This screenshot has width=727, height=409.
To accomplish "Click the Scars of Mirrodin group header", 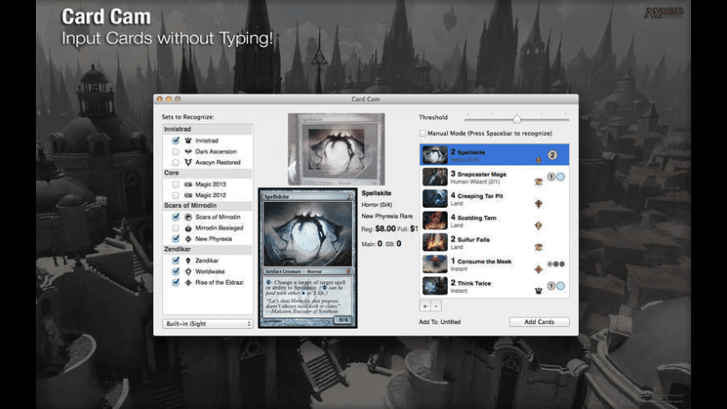I will [208, 205].
